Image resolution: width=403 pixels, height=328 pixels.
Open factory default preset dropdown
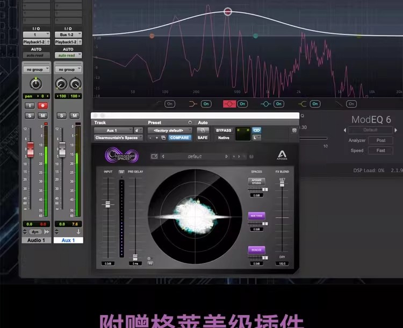170,131
